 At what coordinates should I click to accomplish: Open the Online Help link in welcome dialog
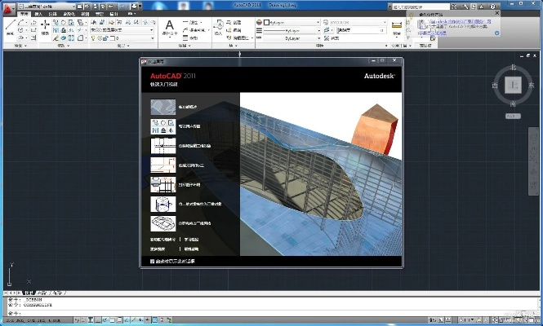point(189,248)
